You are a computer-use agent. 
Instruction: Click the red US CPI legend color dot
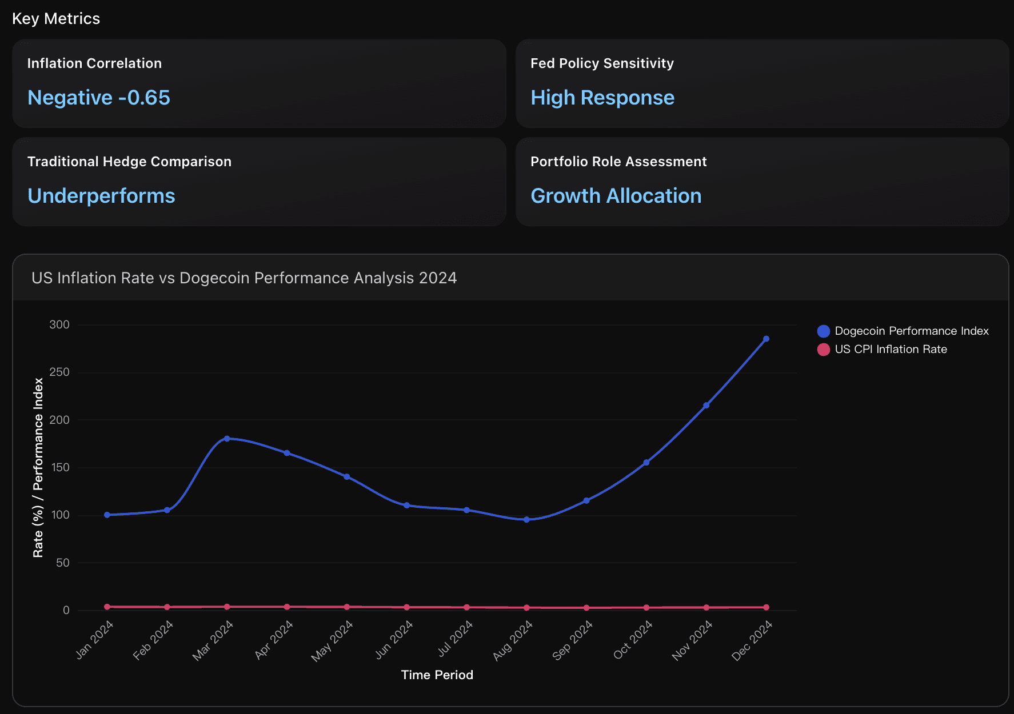point(823,350)
